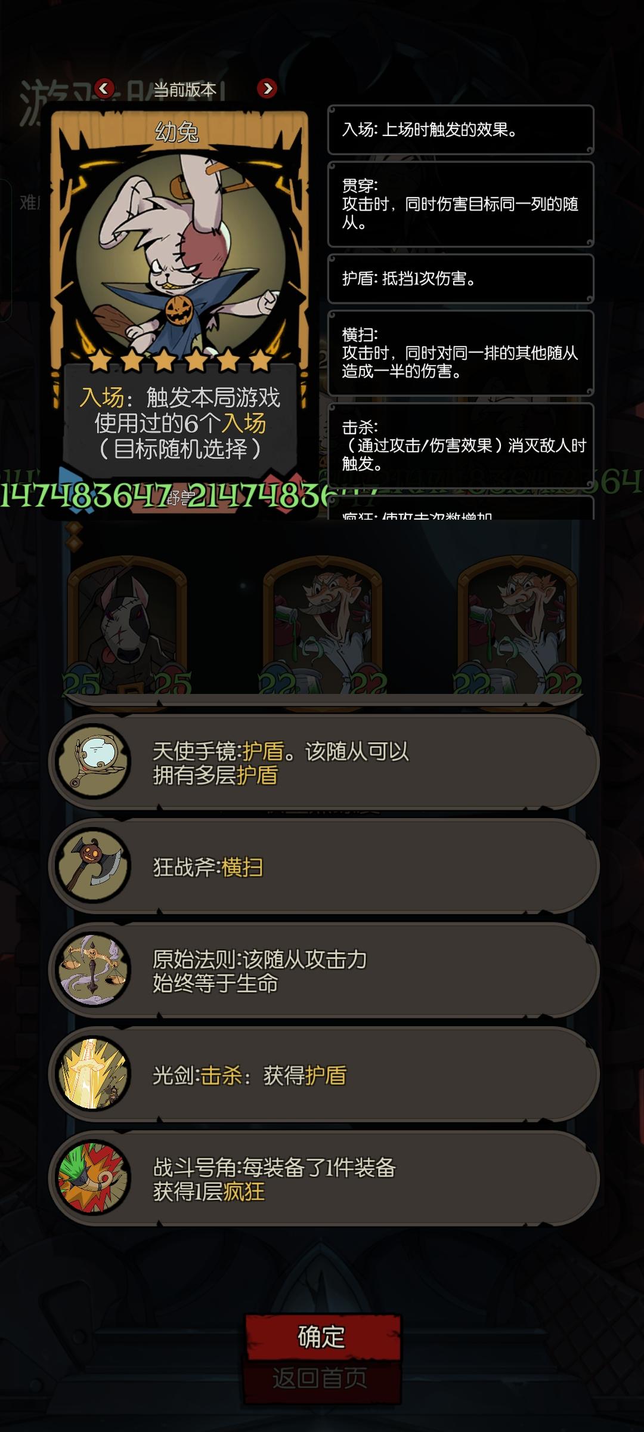This screenshot has height=1432, width=644.
Task: Click the left arrow beside 当前版本
Action: pyautogui.click(x=104, y=88)
